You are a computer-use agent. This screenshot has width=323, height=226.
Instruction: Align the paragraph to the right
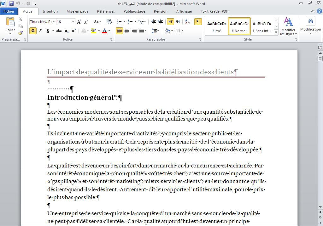[134, 31]
